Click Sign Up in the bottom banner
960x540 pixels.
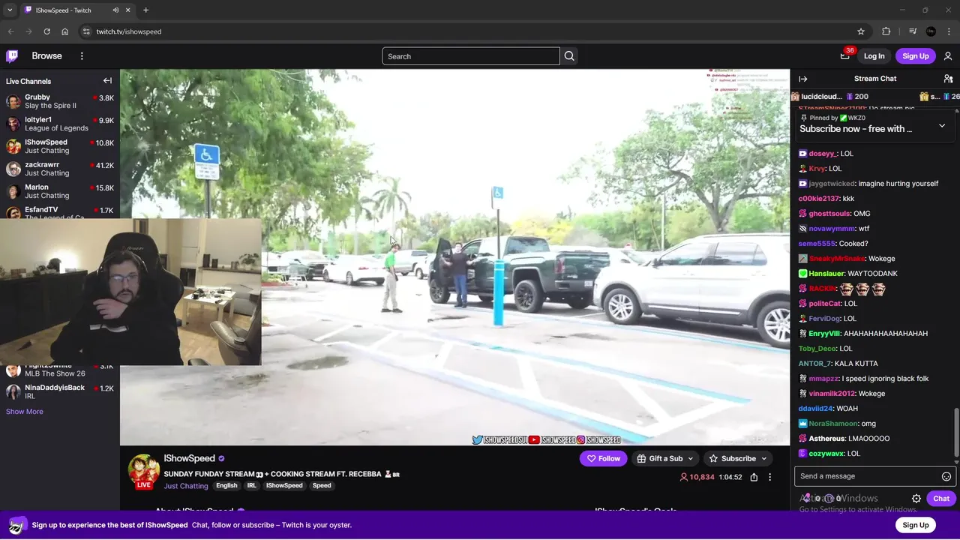pos(915,525)
